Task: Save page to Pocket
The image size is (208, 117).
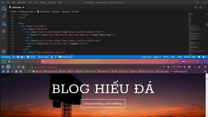Action: coord(164,67)
